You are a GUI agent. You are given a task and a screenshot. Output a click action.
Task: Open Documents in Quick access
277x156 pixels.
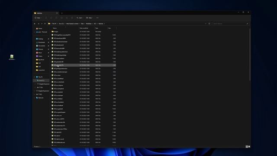coord(40,46)
